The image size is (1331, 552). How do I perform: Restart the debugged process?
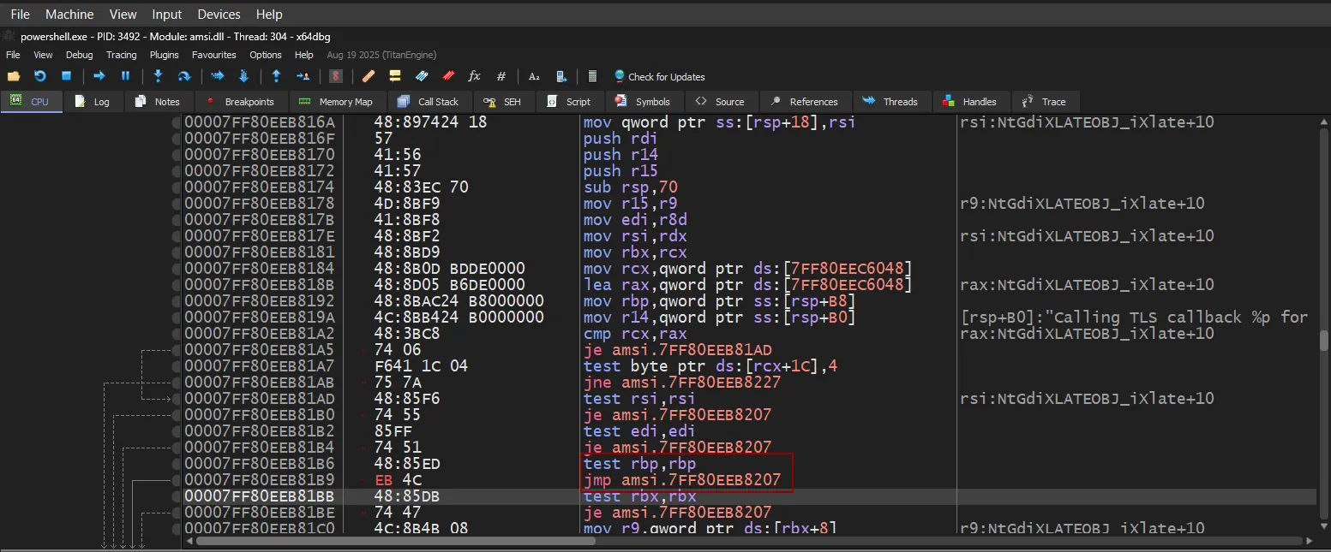[40, 76]
